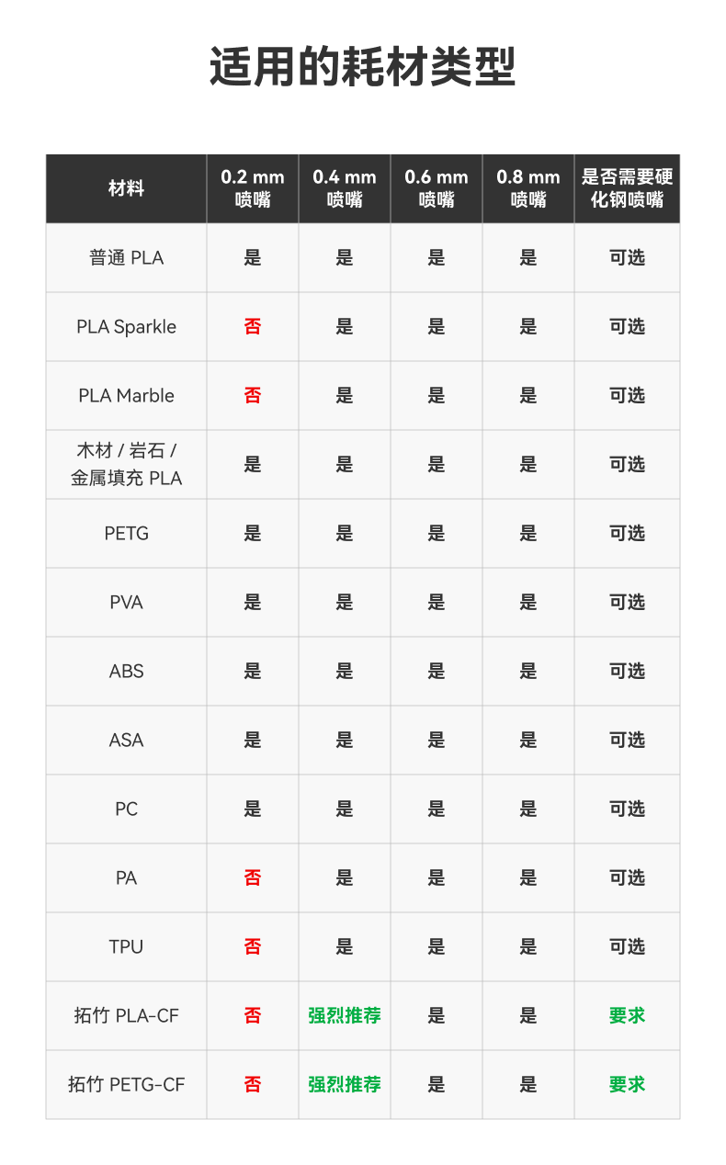Click the PVA material row label
This screenshot has height=1165, width=726.
point(126,603)
